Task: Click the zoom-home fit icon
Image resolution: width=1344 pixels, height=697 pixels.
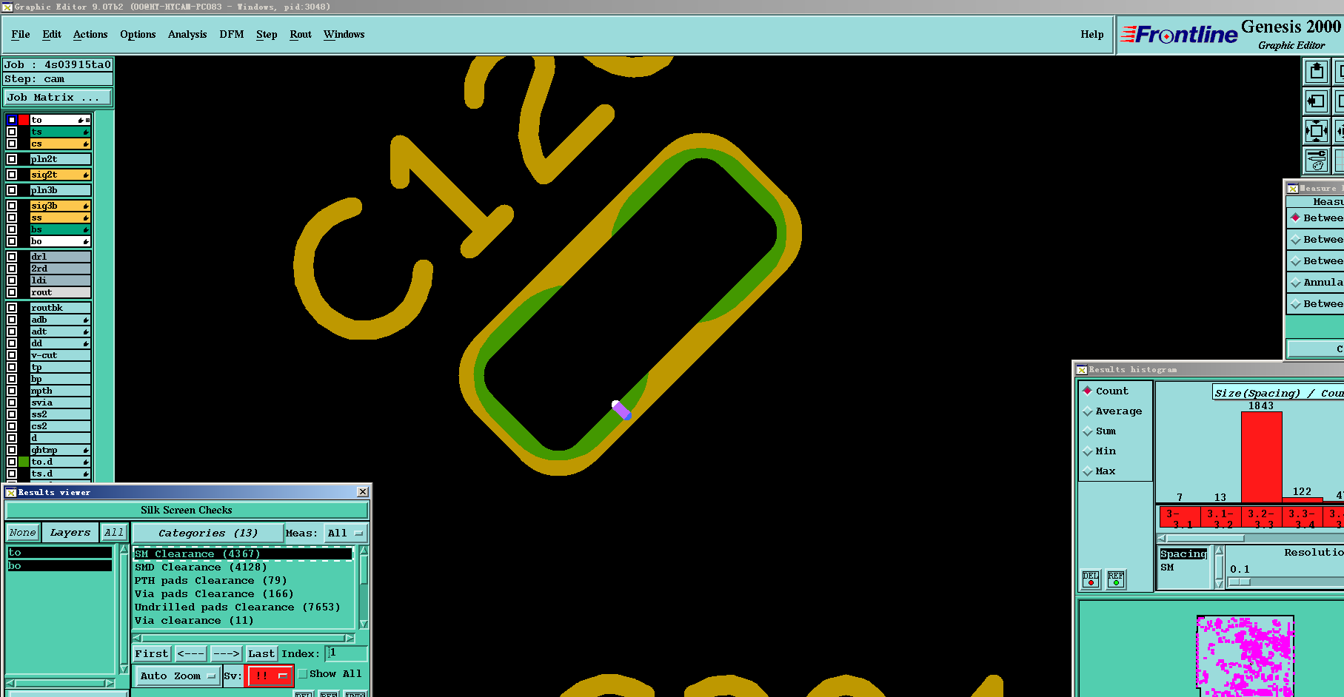Action: pyautogui.click(x=1317, y=131)
